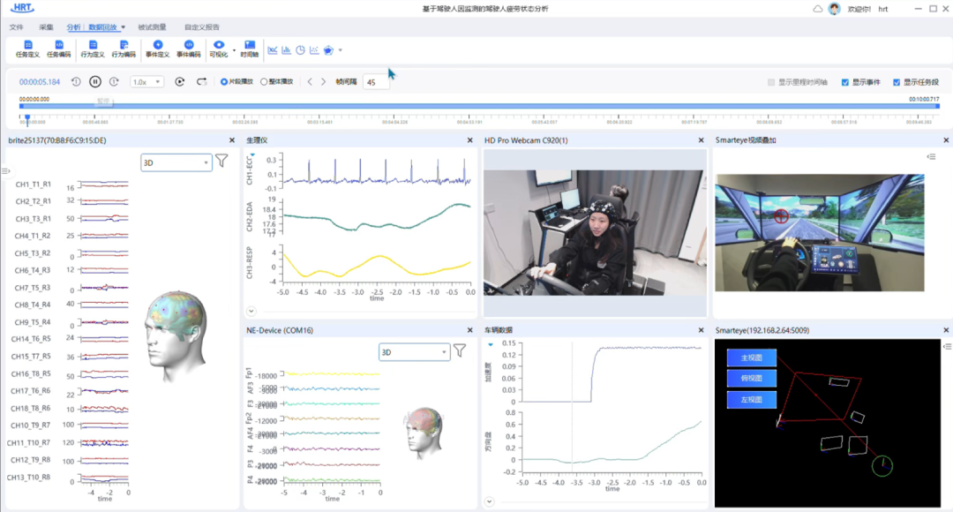Close the 生理仪 physiology panel
953x512 pixels.
click(469, 140)
